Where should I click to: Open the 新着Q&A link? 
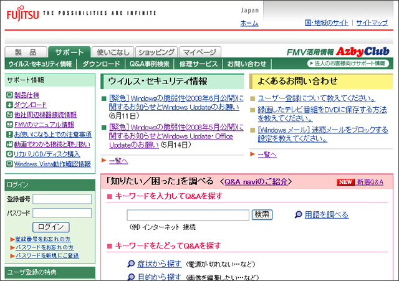click(x=370, y=182)
